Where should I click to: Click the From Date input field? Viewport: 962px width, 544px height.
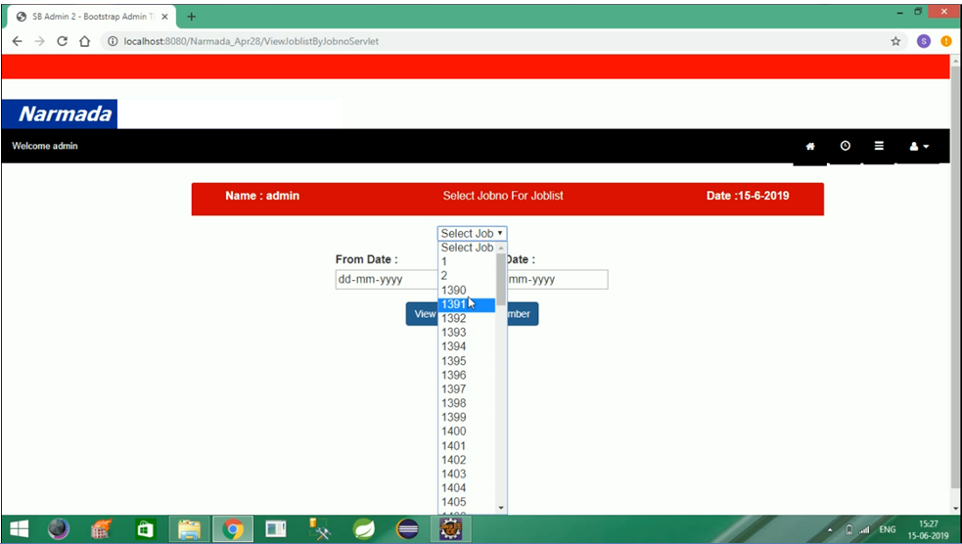pyautogui.click(x=386, y=280)
